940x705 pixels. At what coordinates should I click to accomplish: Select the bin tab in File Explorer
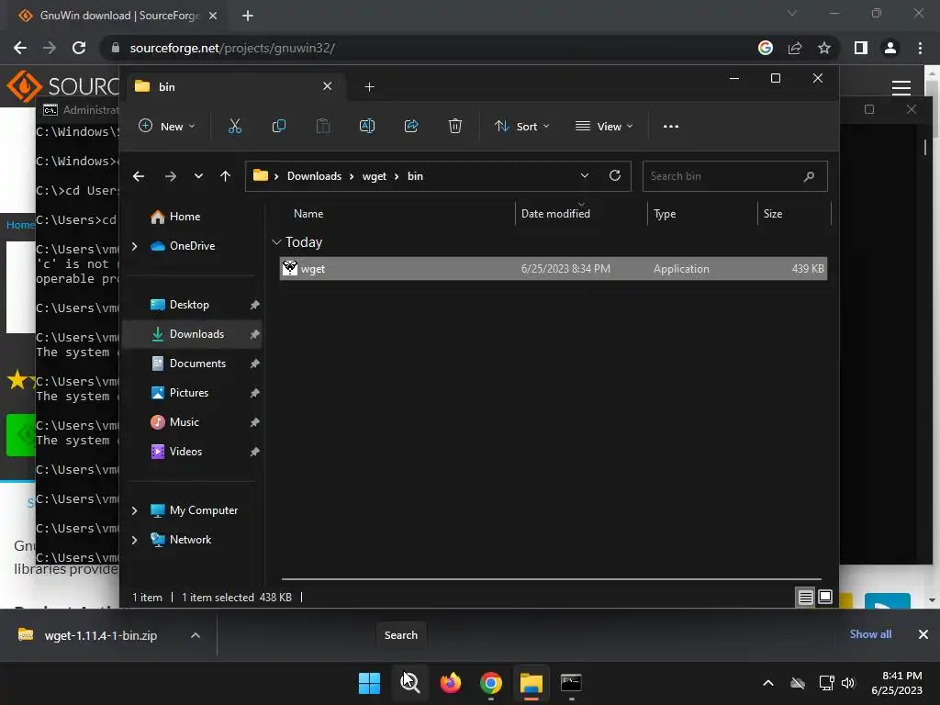(234, 87)
